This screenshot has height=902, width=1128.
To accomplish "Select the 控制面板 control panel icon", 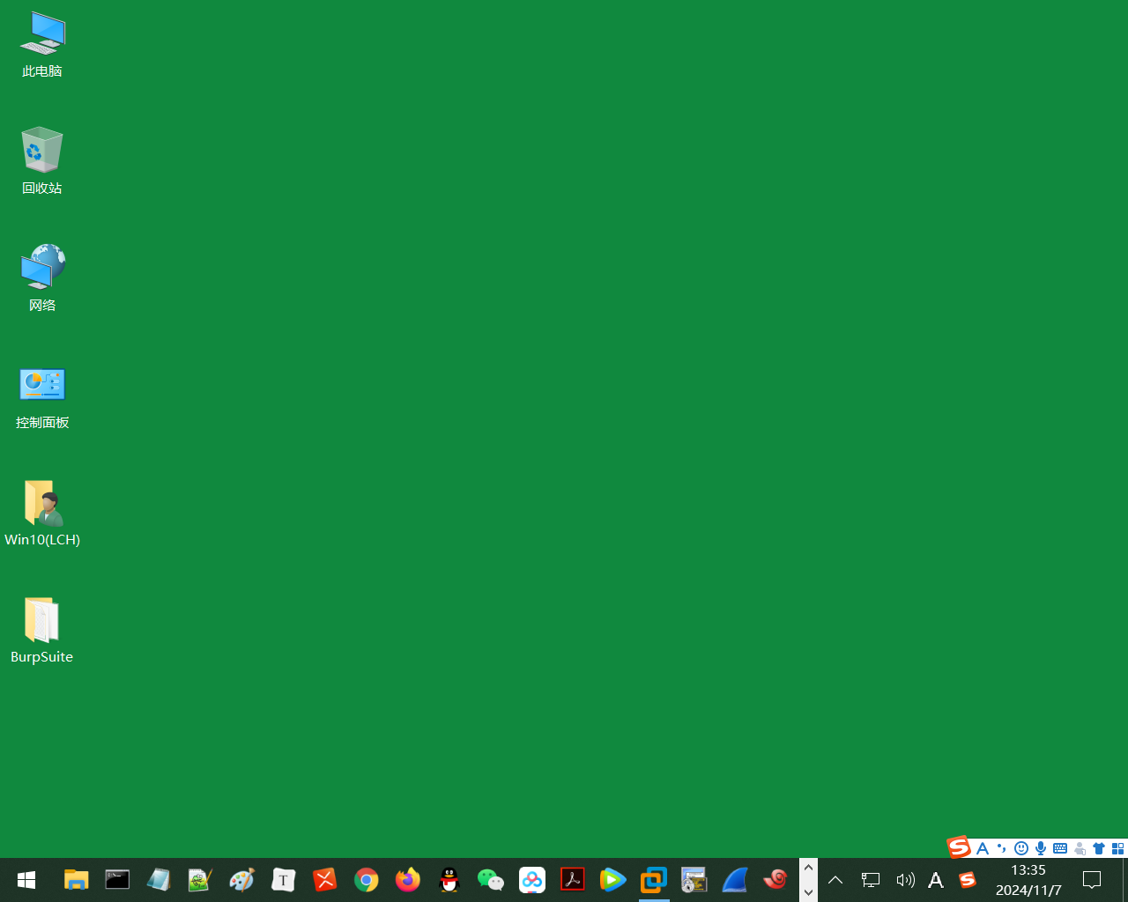I will click(42, 396).
